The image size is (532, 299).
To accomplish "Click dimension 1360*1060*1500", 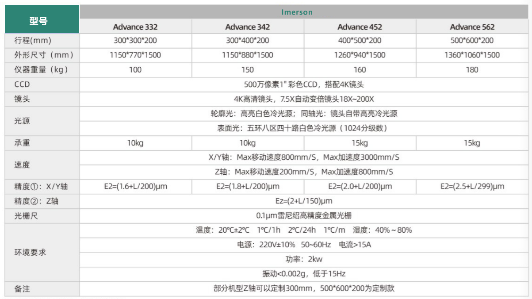I will (x=472, y=55).
